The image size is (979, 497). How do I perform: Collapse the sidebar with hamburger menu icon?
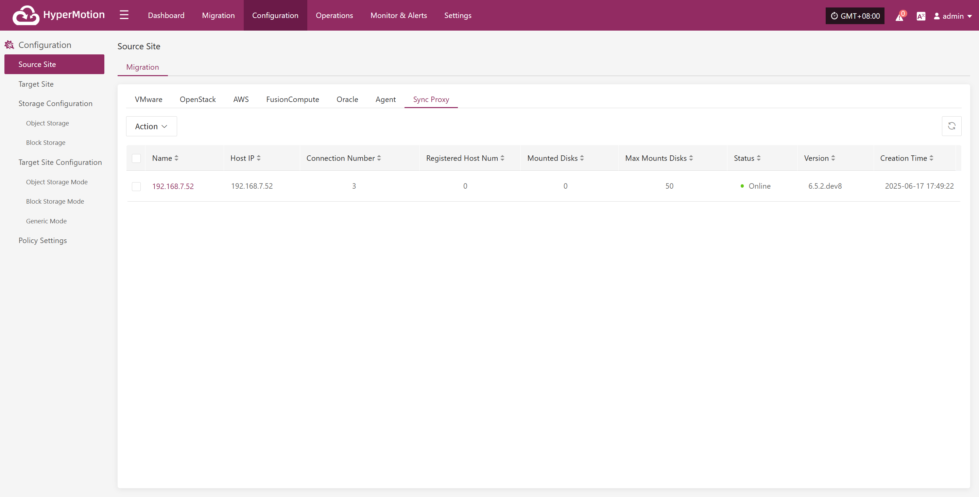point(124,15)
